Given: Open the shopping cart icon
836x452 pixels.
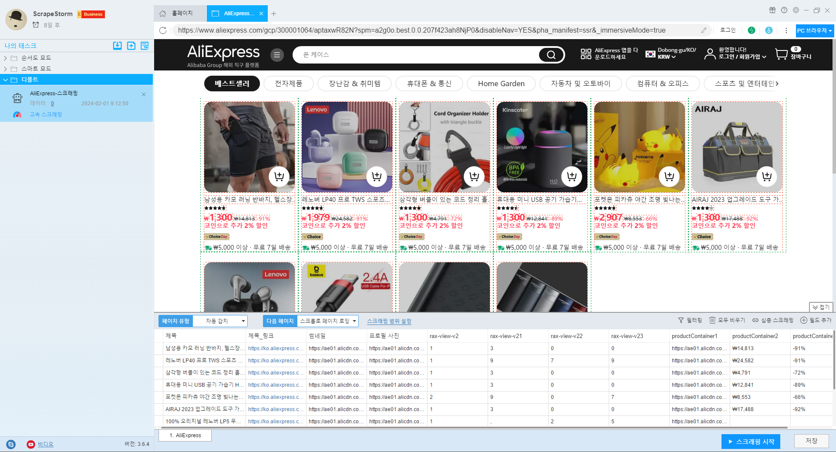Looking at the screenshot, I should pos(782,54).
